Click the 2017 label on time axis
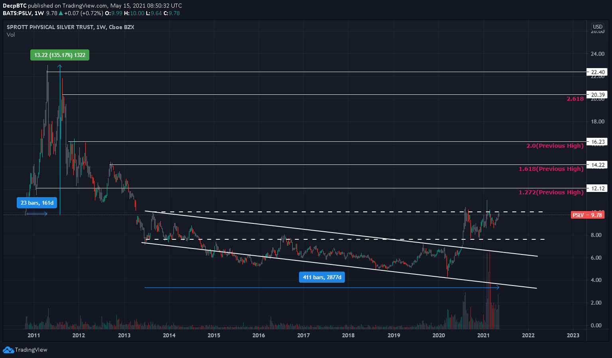 coord(303,335)
